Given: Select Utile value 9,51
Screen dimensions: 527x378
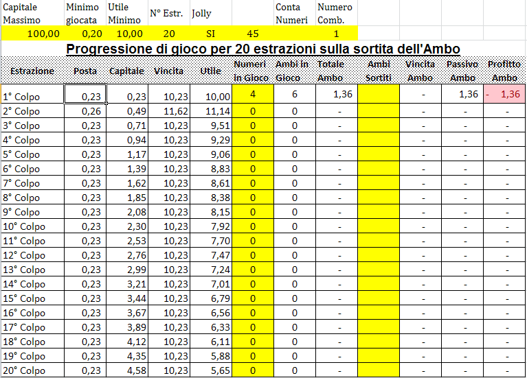Looking at the screenshot, I should (x=211, y=126).
